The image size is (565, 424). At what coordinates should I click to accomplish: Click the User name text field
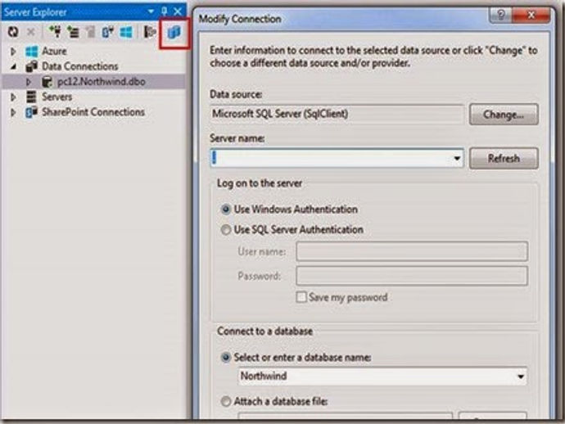412,251
